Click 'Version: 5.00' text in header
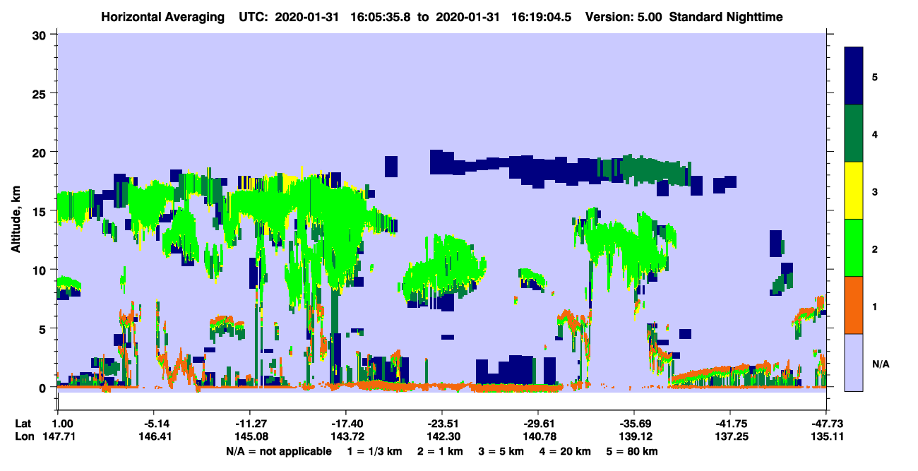This screenshot has height=471, width=918. (x=622, y=17)
